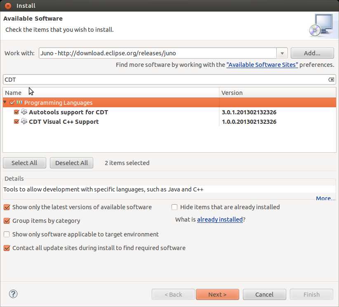Collapse the Programming Languages tree node
This screenshot has width=339, height=307.
click(x=5, y=102)
